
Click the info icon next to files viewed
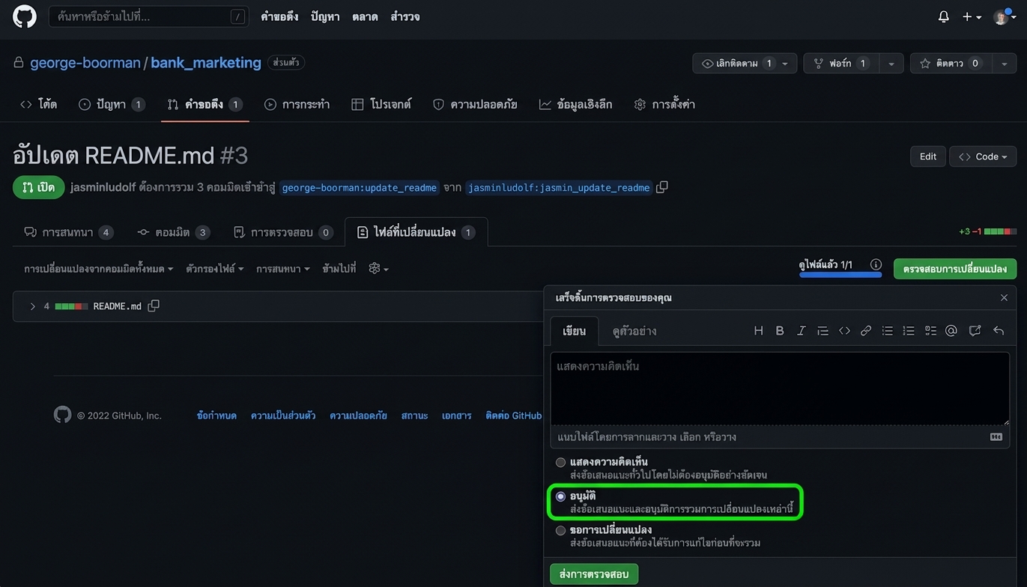pos(876,265)
